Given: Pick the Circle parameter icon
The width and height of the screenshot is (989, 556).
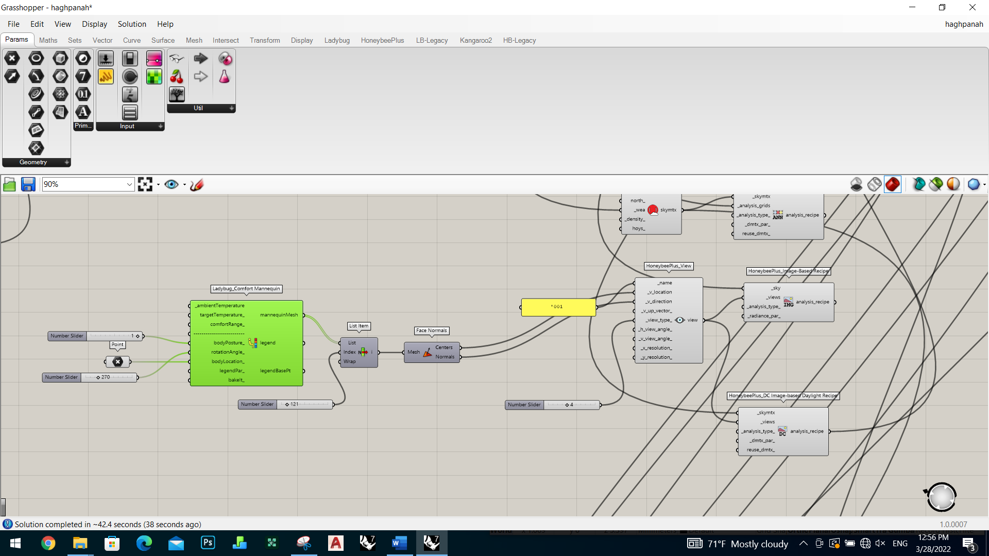Looking at the screenshot, I should pos(36,59).
